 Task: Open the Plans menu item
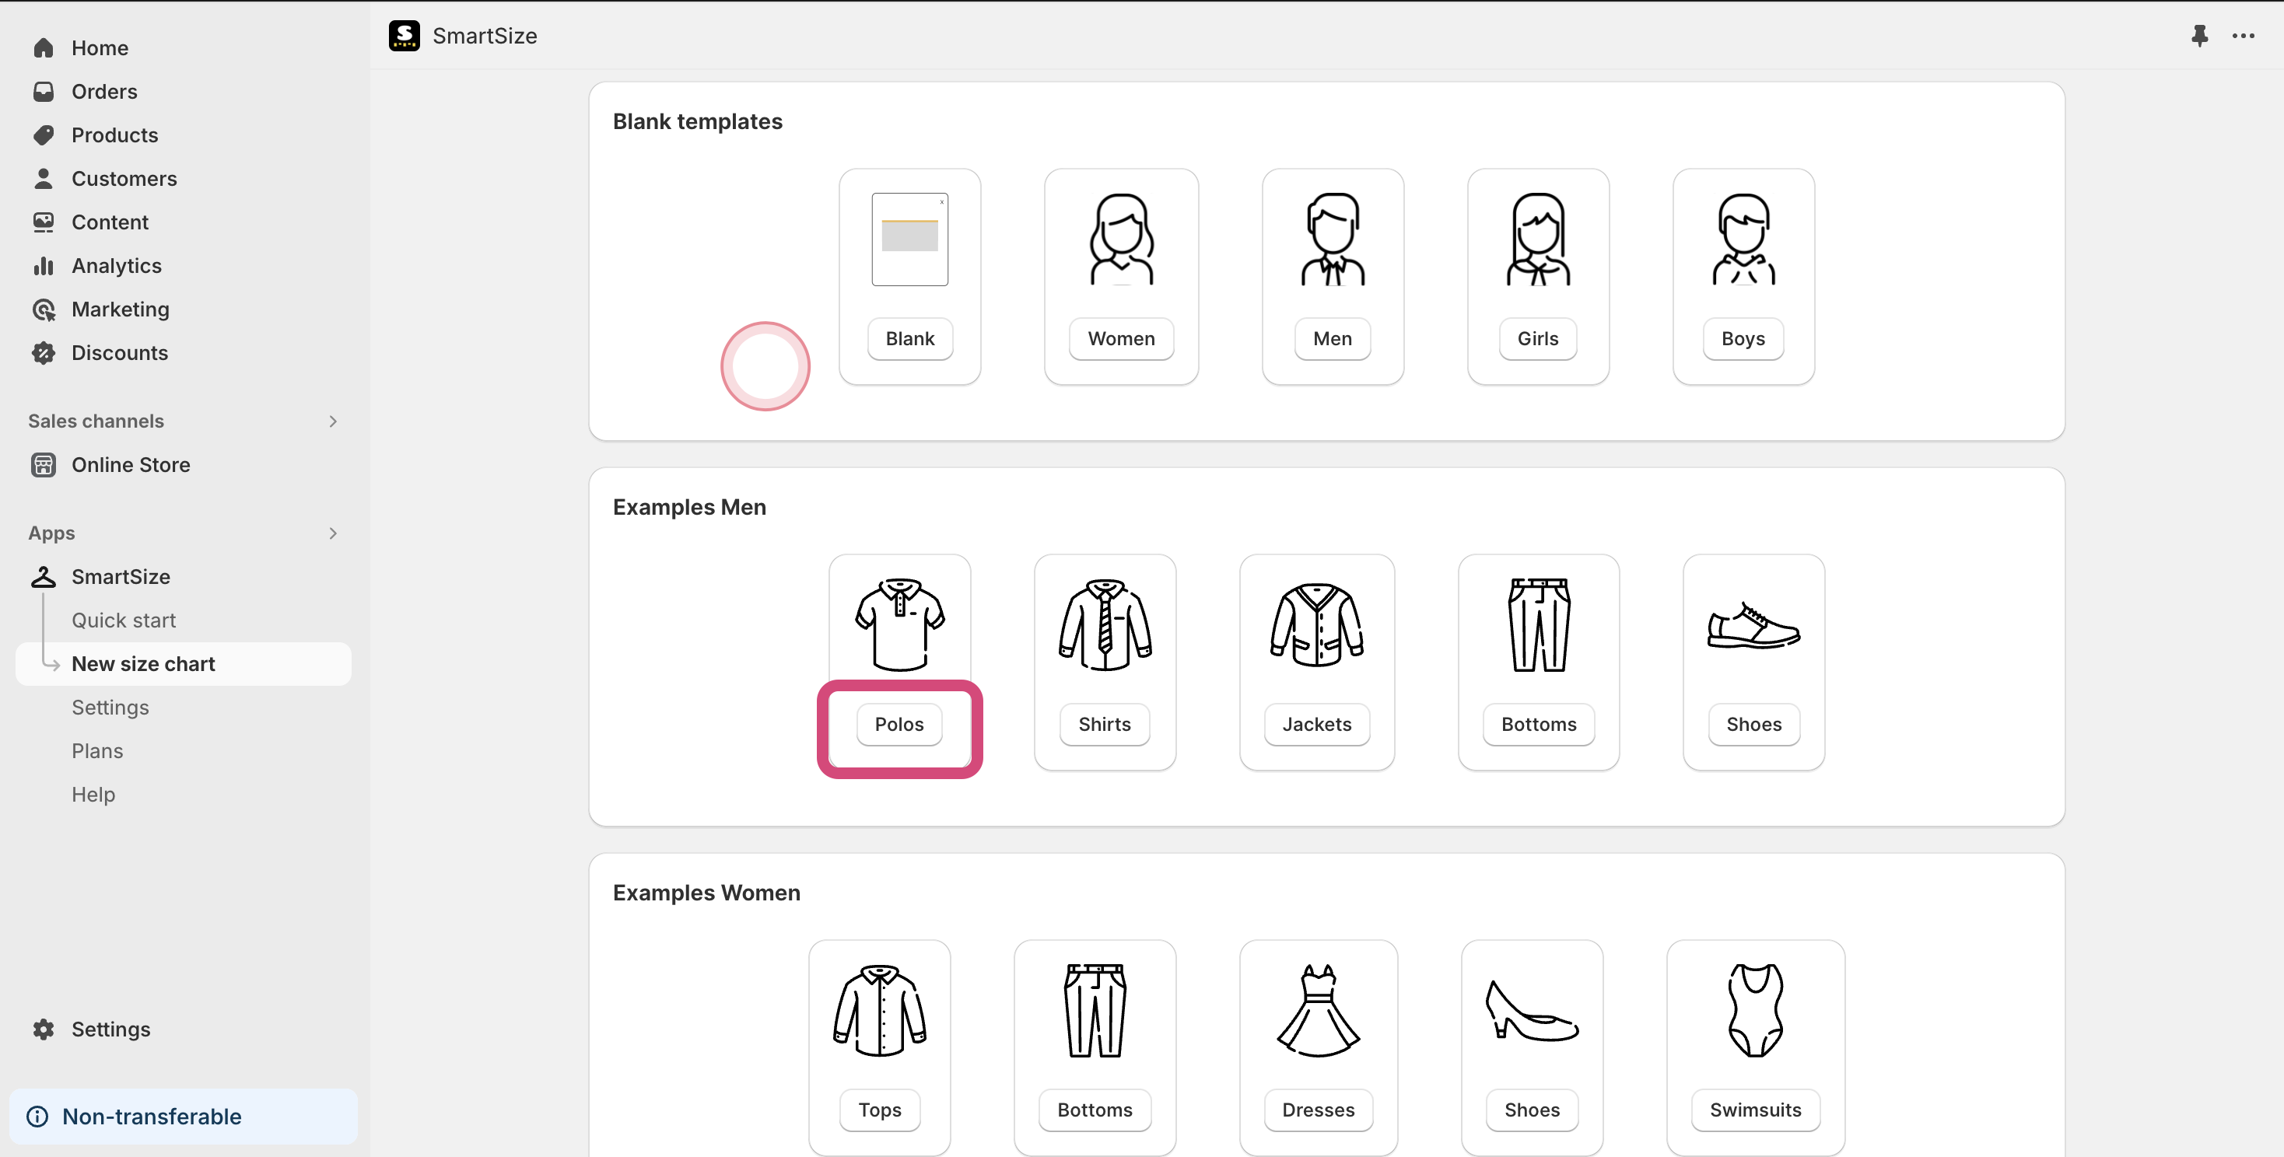pos(97,750)
